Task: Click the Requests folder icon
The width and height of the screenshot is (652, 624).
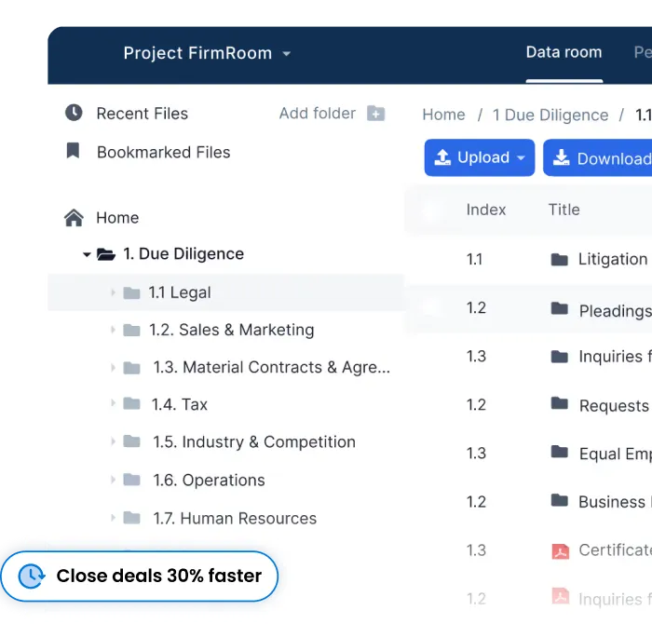Action: (x=559, y=403)
